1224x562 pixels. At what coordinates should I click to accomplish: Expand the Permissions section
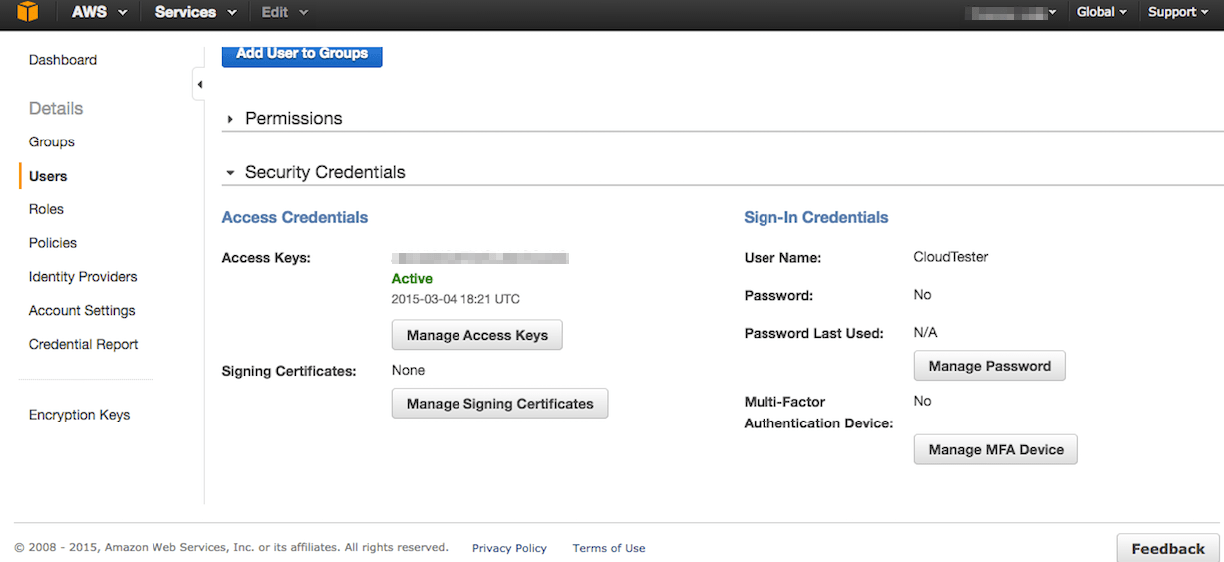231,119
